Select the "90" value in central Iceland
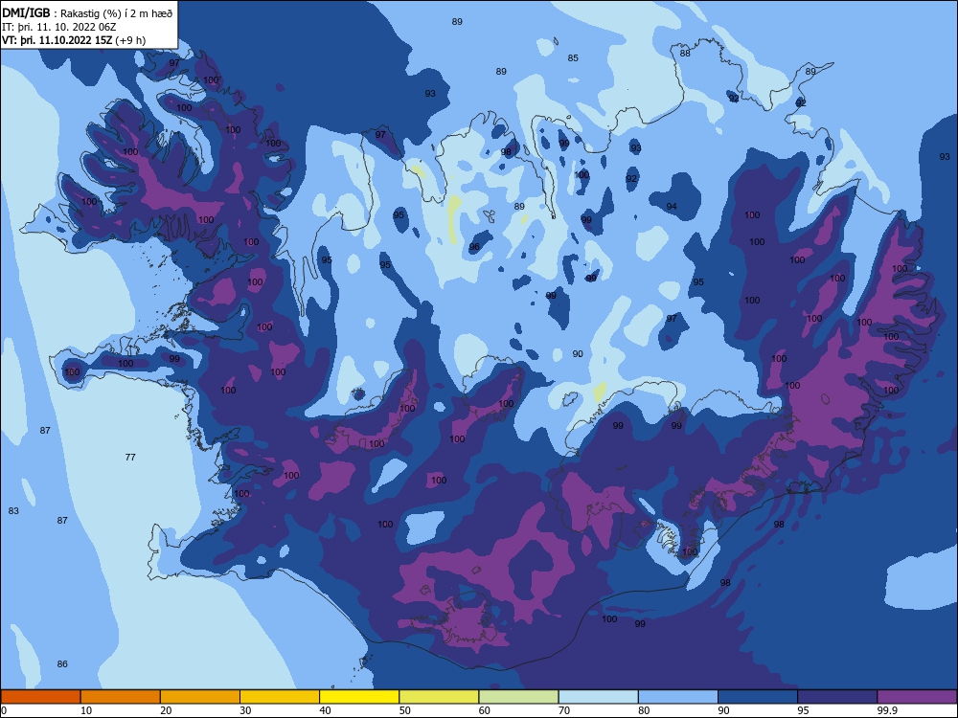The image size is (958, 718). coord(578,353)
